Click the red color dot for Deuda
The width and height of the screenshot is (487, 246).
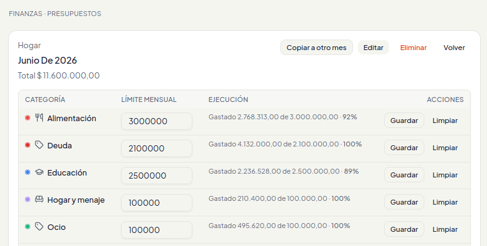click(x=28, y=145)
